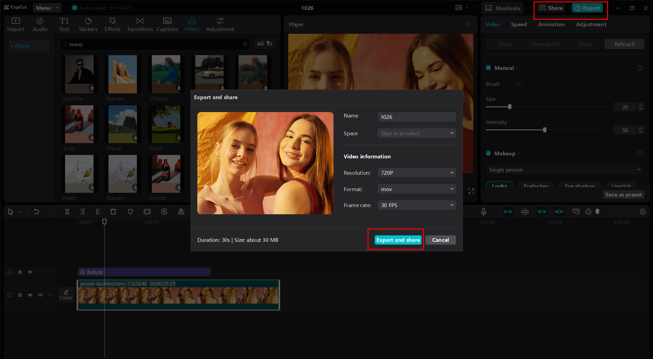
Task: Click the Mirror flip icon
Action: pos(181,211)
